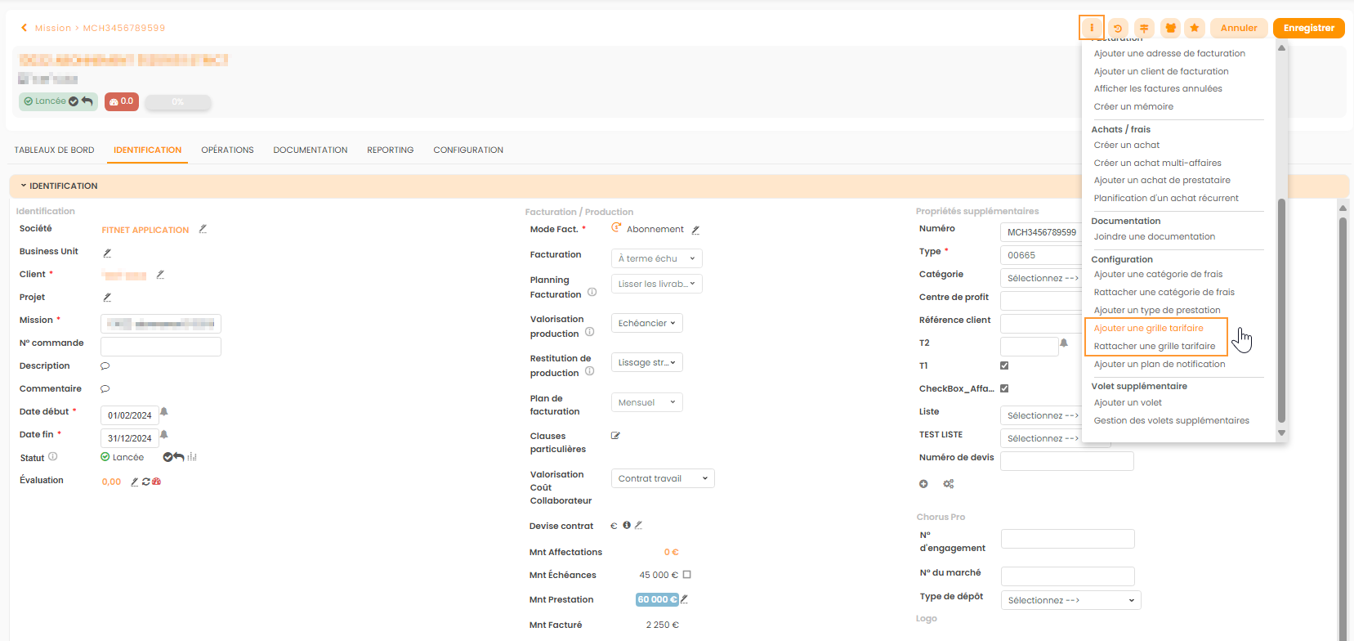
Task: Click the star favorite icon in header
Action: [1195, 28]
